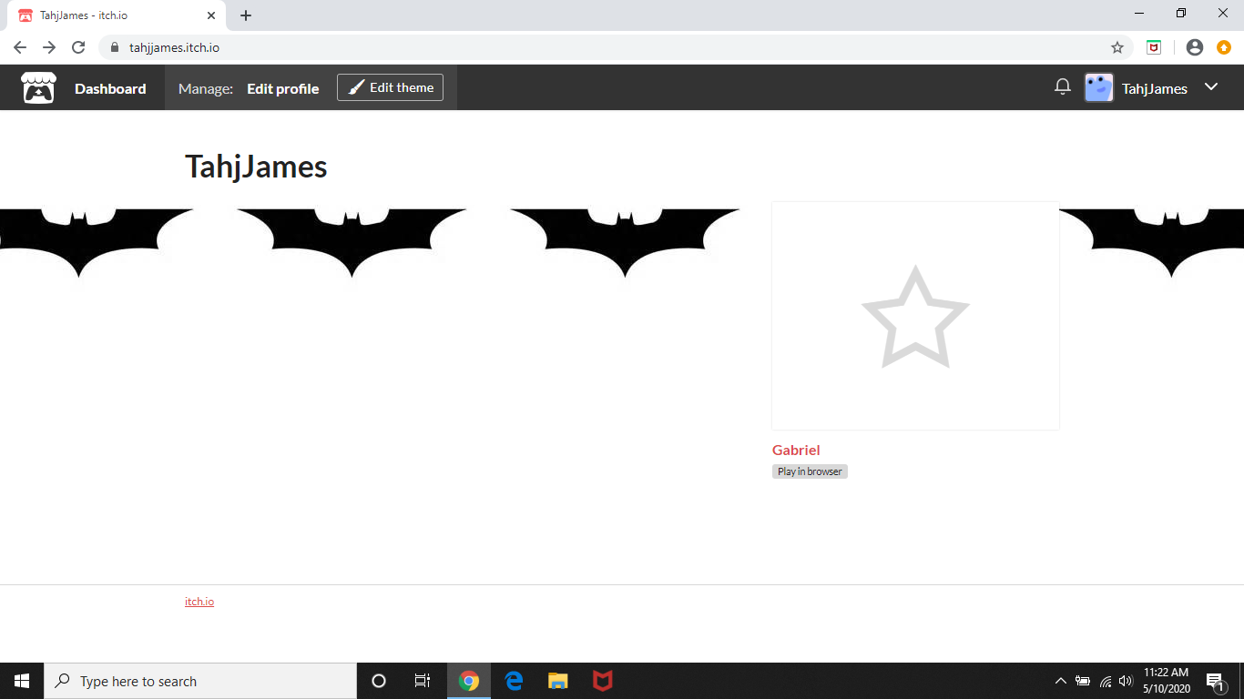Open Cortana from the taskbar

(x=379, y=681)
